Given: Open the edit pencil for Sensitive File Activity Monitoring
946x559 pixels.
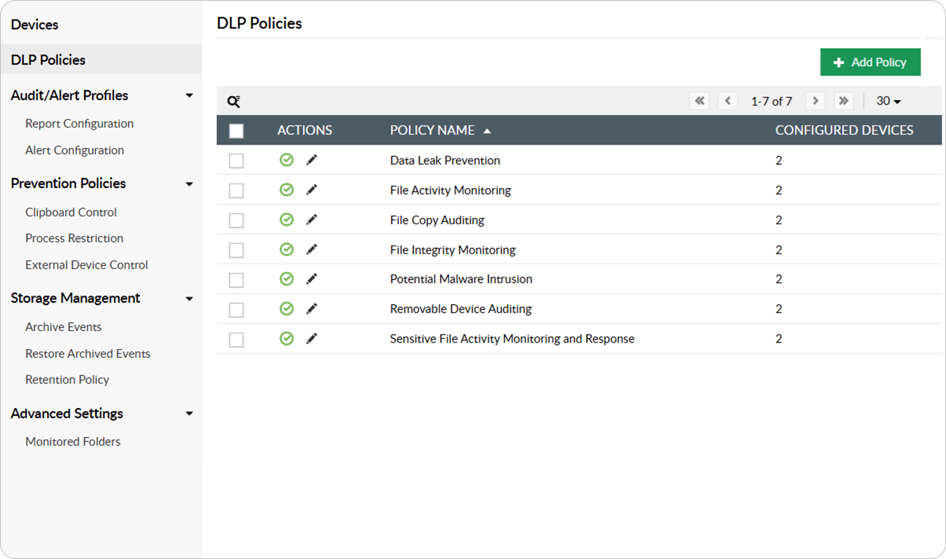Looking at the screenshot, I should [312, 338].
